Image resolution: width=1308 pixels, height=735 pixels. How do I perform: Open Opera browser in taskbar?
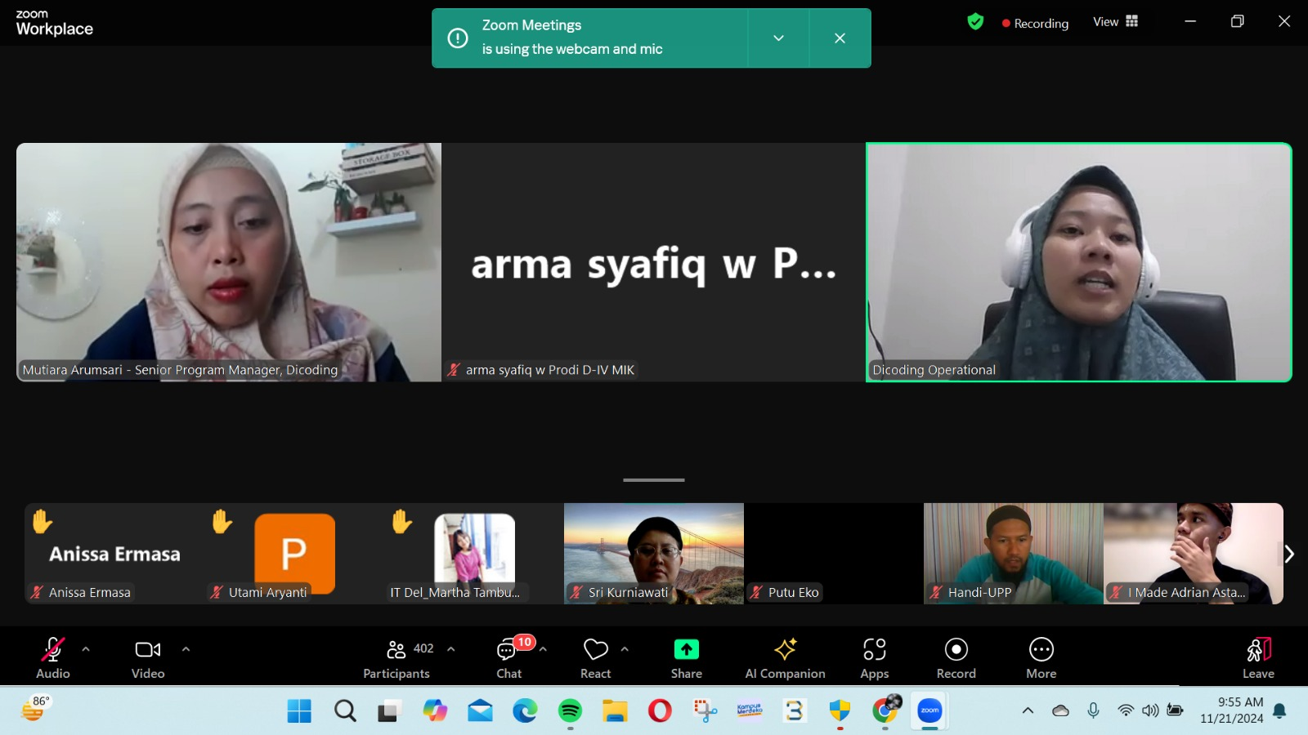pos(660,711)
